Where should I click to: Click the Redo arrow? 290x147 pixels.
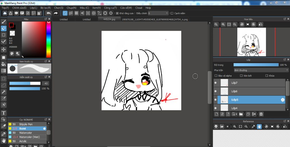click(56, 13)
